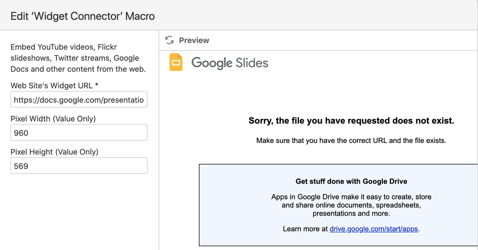The image size is (478, 250).
Task: Click the Pixel Height field containing 569
Action: (x=79, y=166)
